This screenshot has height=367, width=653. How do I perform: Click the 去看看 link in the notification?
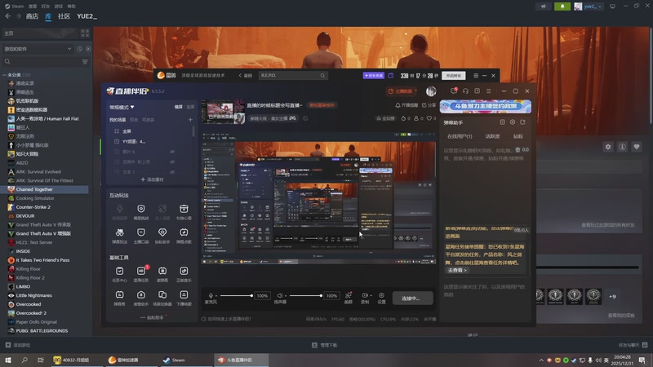click(x=457, y=270)
